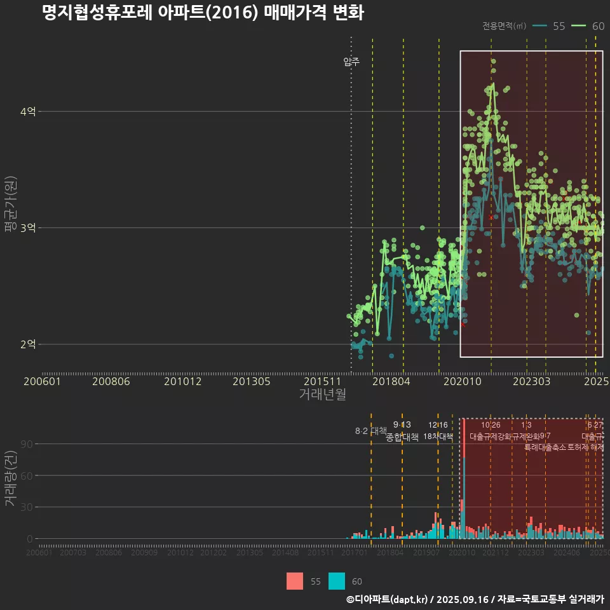Click '202010' on the price chart x-axis
Image resolution: width=610 pixels, height=610 pixels.
[x=463, y=381]
